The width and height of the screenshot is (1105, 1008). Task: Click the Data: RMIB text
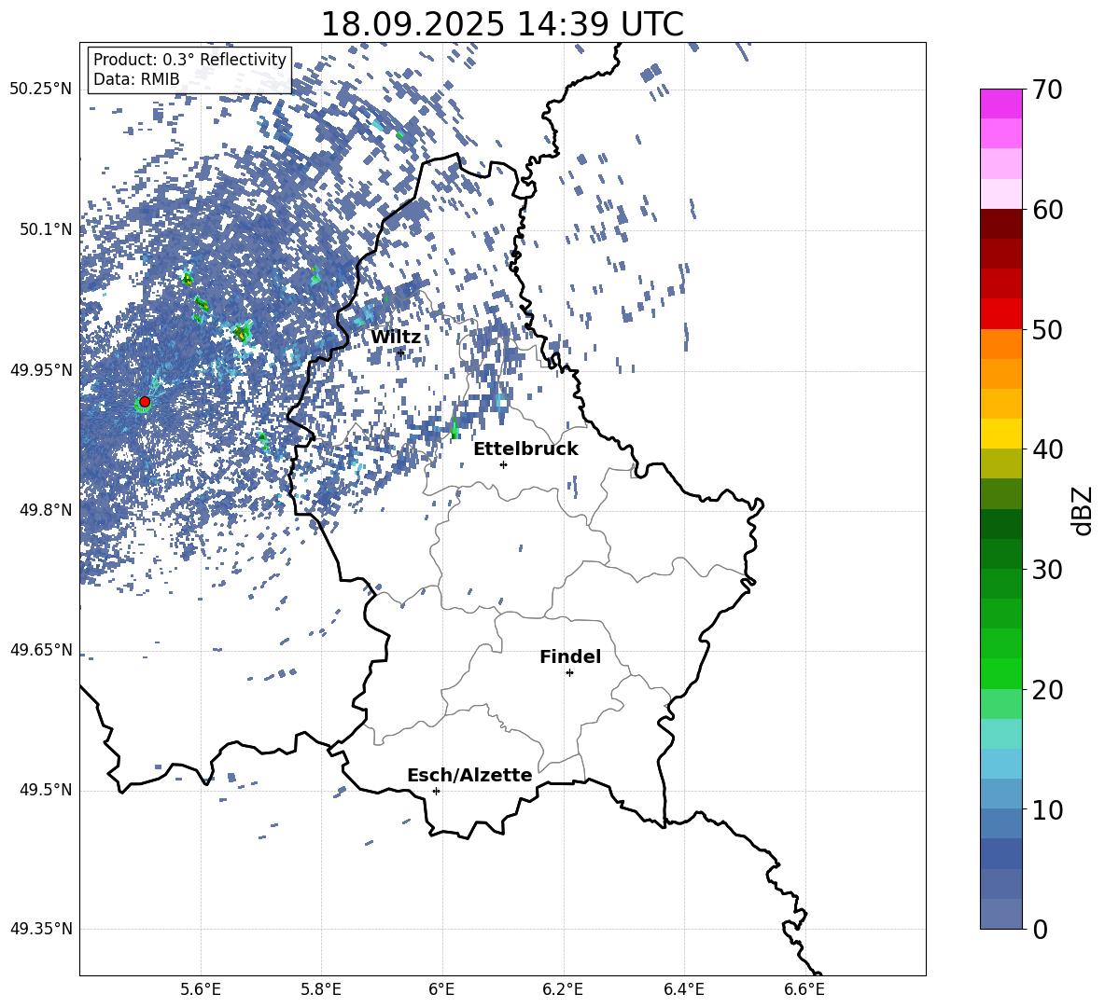pyautogui.click(x=136, y=79)
